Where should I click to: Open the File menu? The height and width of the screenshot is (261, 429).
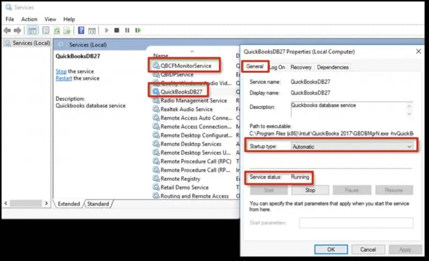click(x=10, y=19)
